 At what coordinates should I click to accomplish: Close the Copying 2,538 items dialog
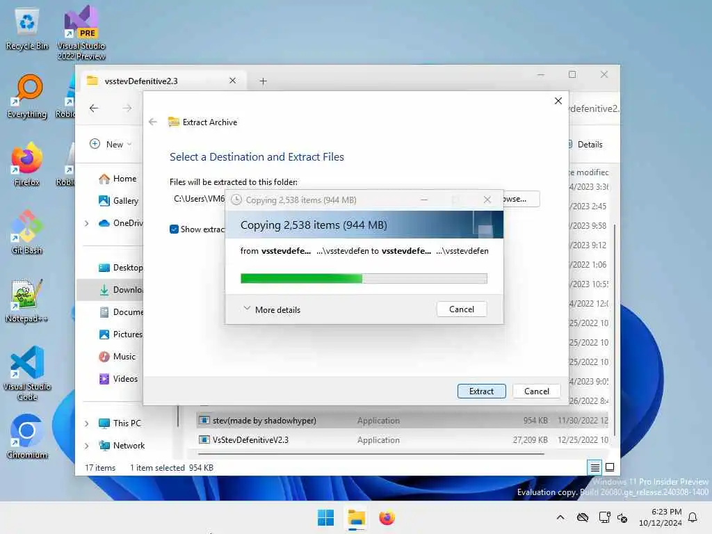tap(487, 200)
